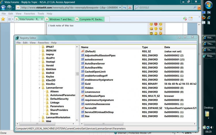The height and width of the screenshot is (135, 216).
Task: Open the Registry Editor View menu
Action: point(33,43)
